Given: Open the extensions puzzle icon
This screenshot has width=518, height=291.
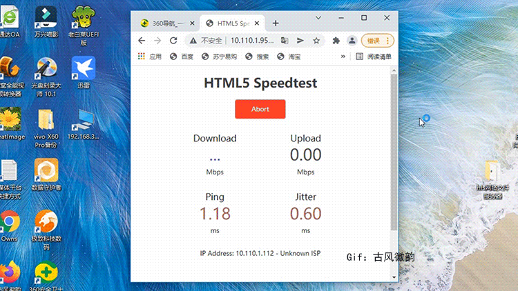Looking at the screenshot, I should [336, 41].
